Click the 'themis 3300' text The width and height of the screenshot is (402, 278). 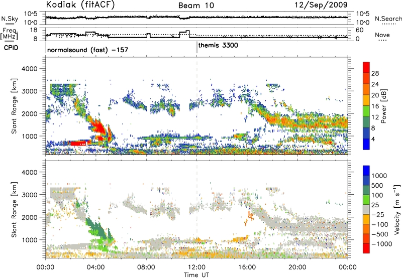[x=218, y=45]
